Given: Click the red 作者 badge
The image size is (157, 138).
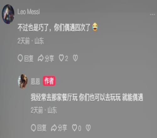Looking at the screenshot, I should (49, 81).
